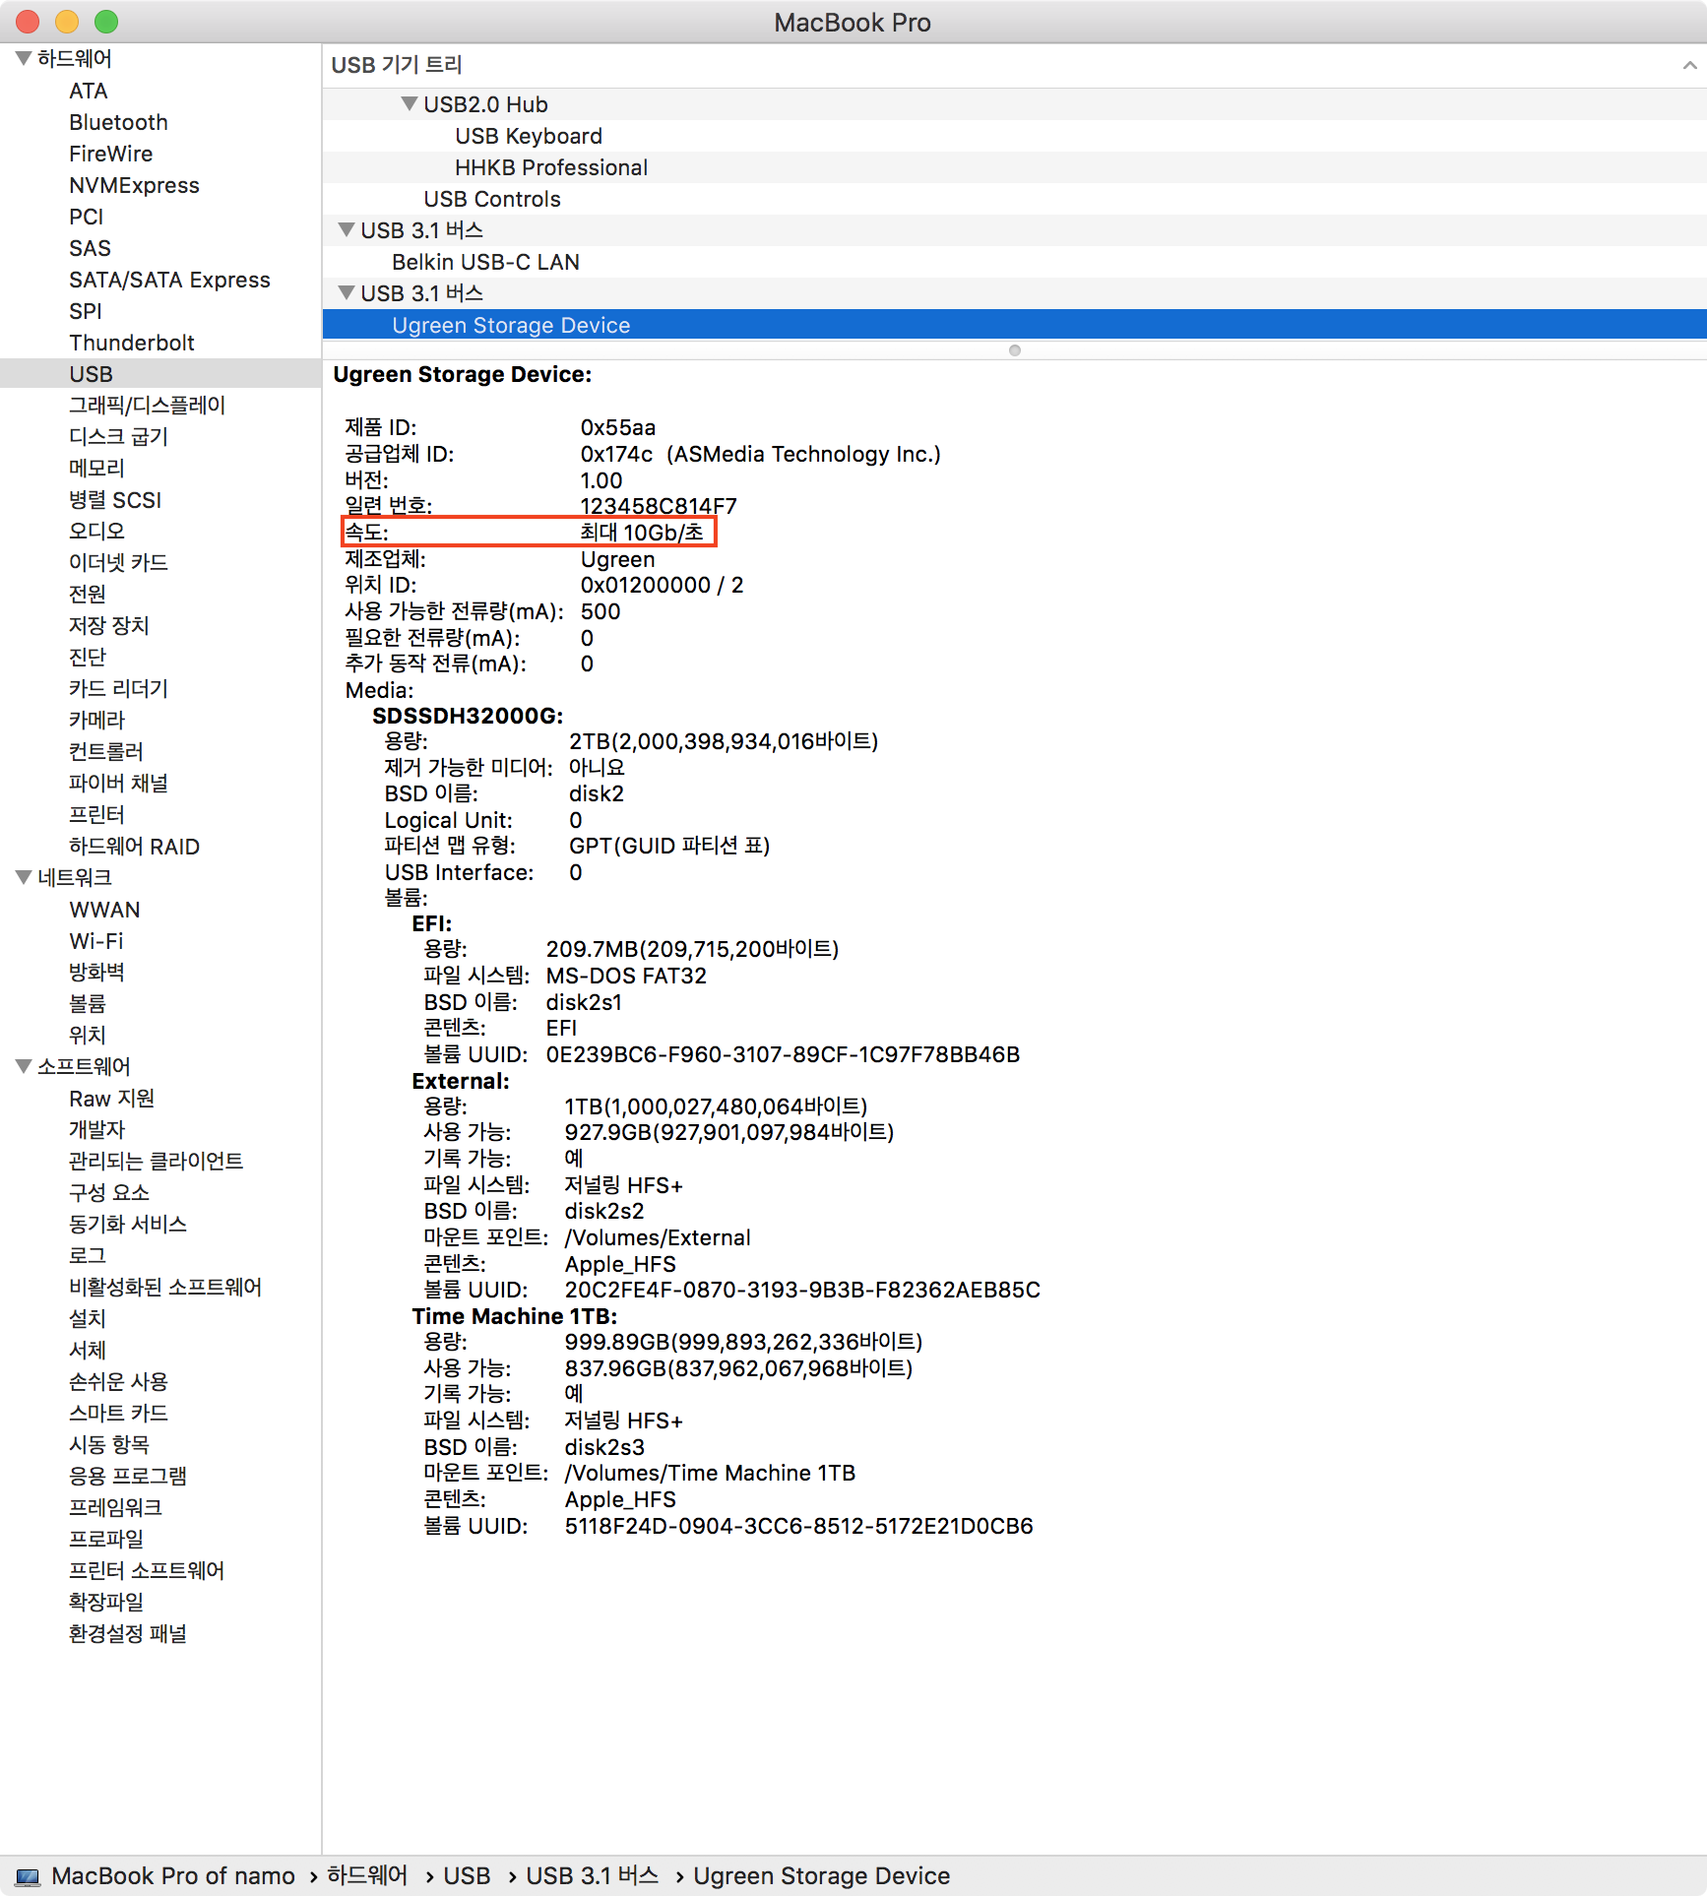Click the MacBook Pro computer icon in path bar
The image size is (1707, 1896).
28,1876
